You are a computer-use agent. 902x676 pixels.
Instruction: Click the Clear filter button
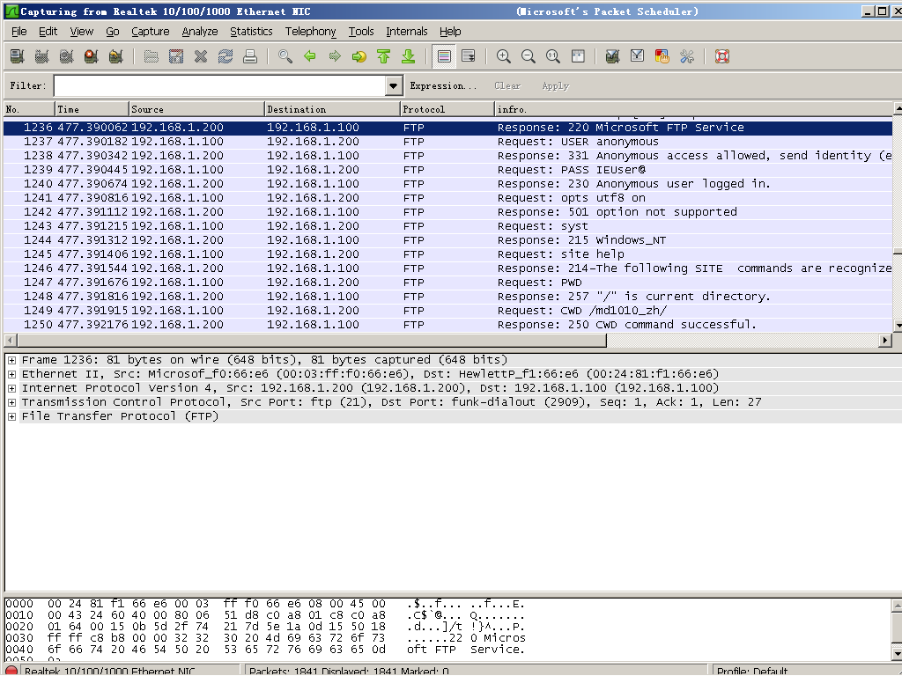click(507, 86)
